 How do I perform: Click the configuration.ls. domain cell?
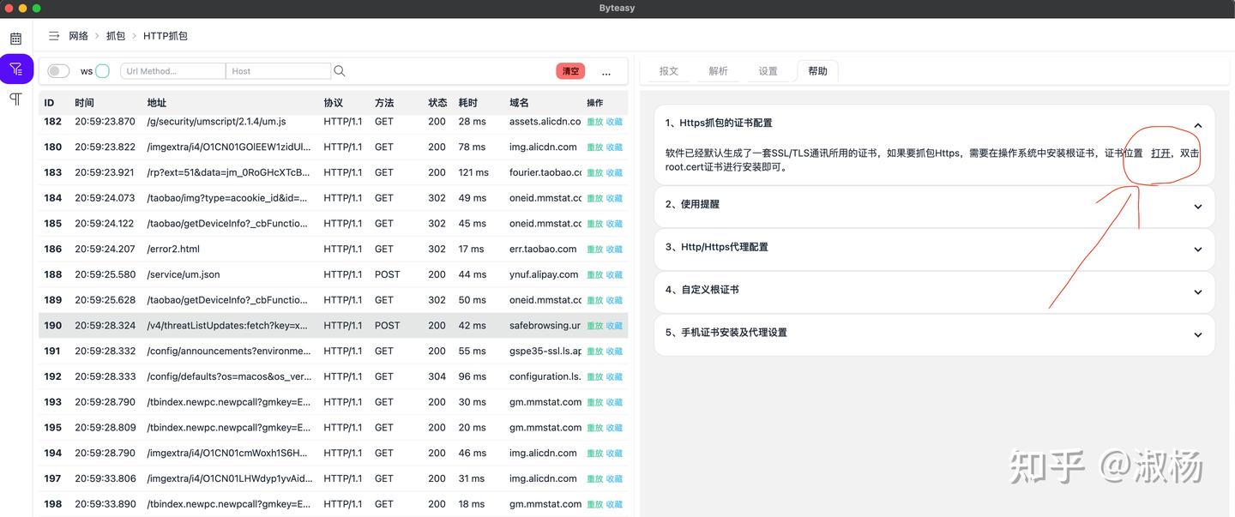[x=545, y=376]
